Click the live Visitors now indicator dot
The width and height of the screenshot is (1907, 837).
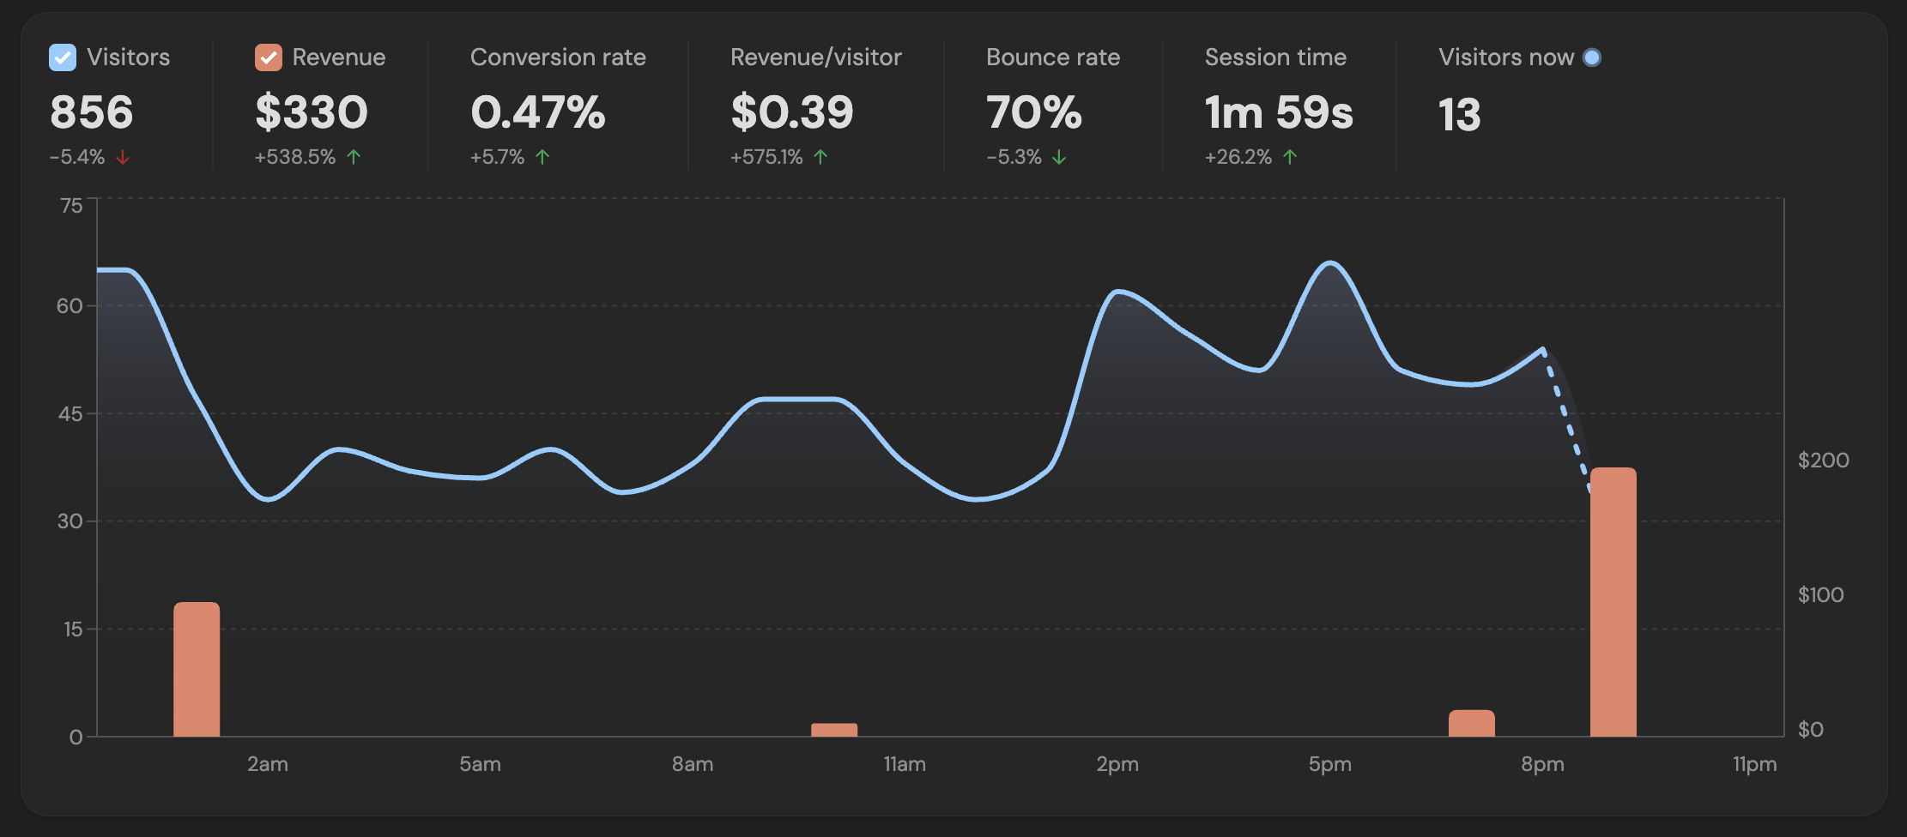[1592, 57]
